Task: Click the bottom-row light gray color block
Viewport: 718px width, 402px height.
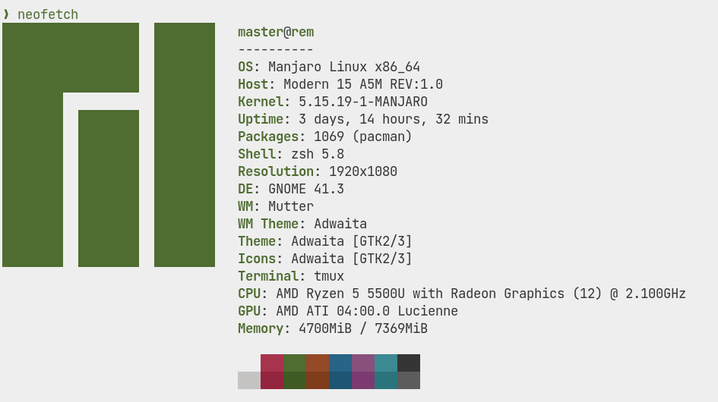Action: (x=249, y=381)
